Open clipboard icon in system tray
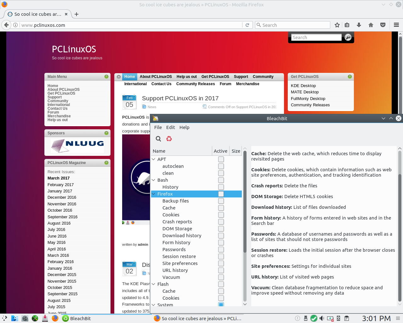Screen dimensions: 403x323 pyautogui.click(x=347, y=318)
